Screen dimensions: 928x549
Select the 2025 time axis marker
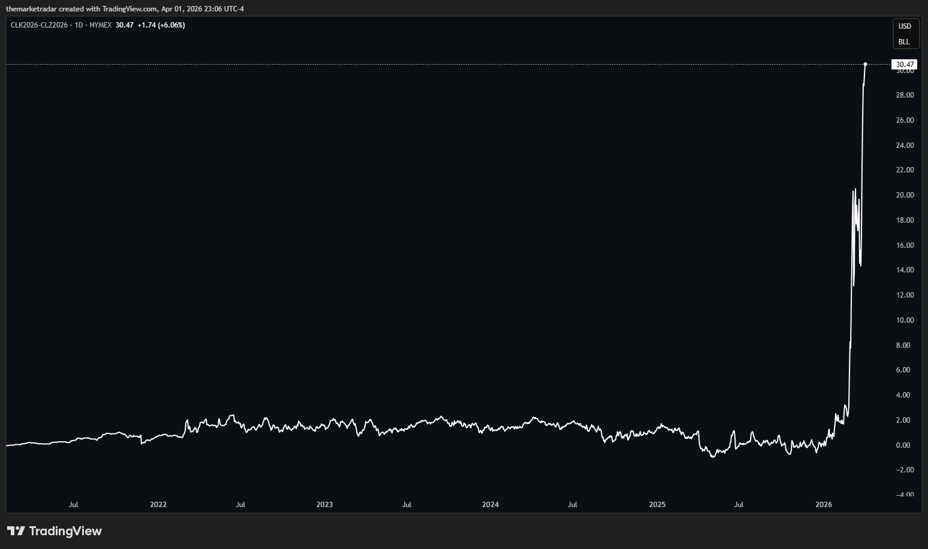click(x=657, y=505)
